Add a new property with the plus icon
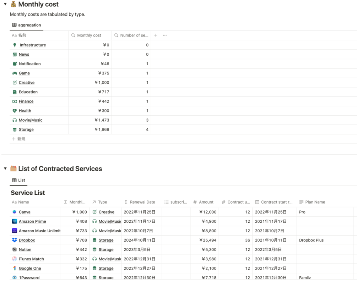 [x=156, y=35]
